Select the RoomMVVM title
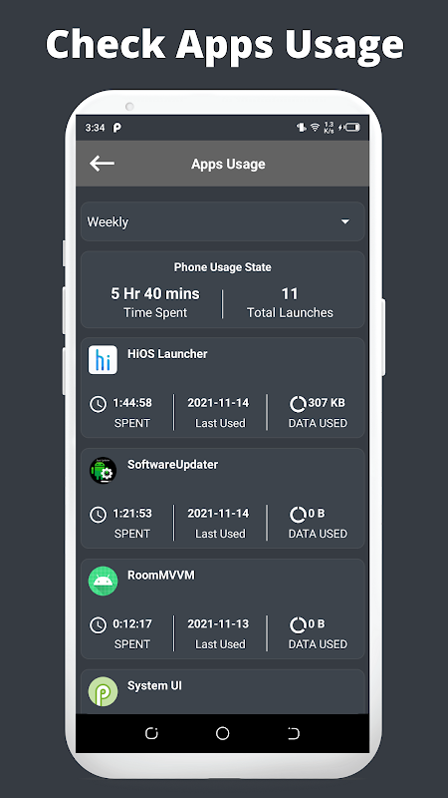The height and width of the screenshot is (798, 448). 161,575
